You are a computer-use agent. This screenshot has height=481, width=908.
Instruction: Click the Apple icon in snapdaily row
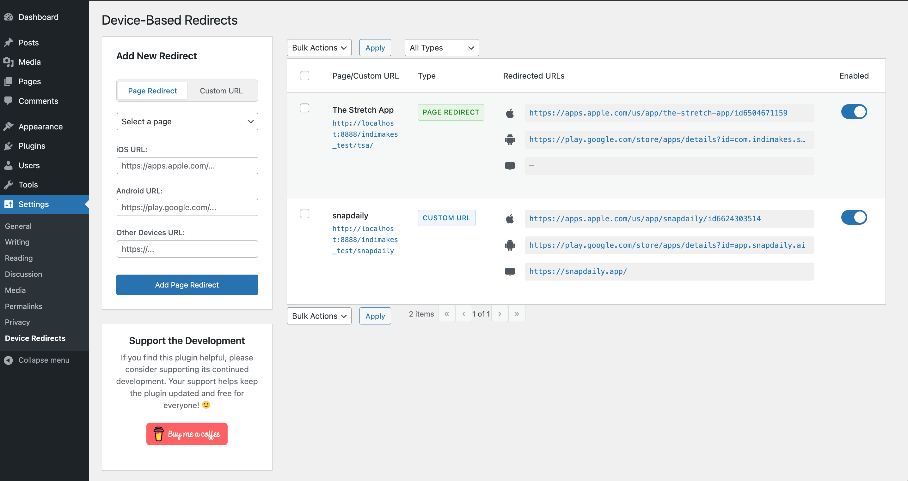click(x=510, y=219)
